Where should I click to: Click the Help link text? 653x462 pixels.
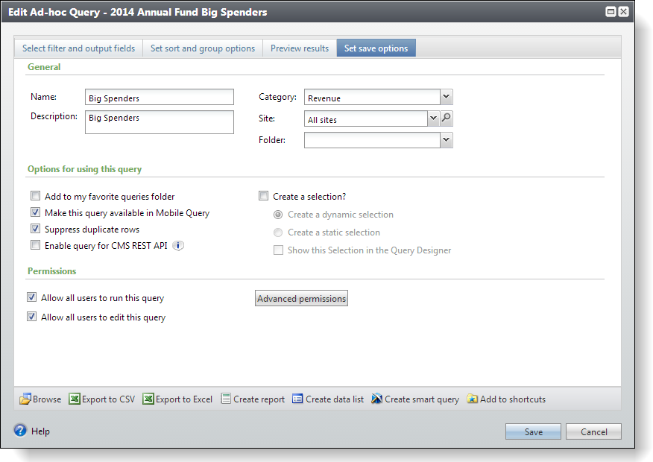click(x=40, y=431)
